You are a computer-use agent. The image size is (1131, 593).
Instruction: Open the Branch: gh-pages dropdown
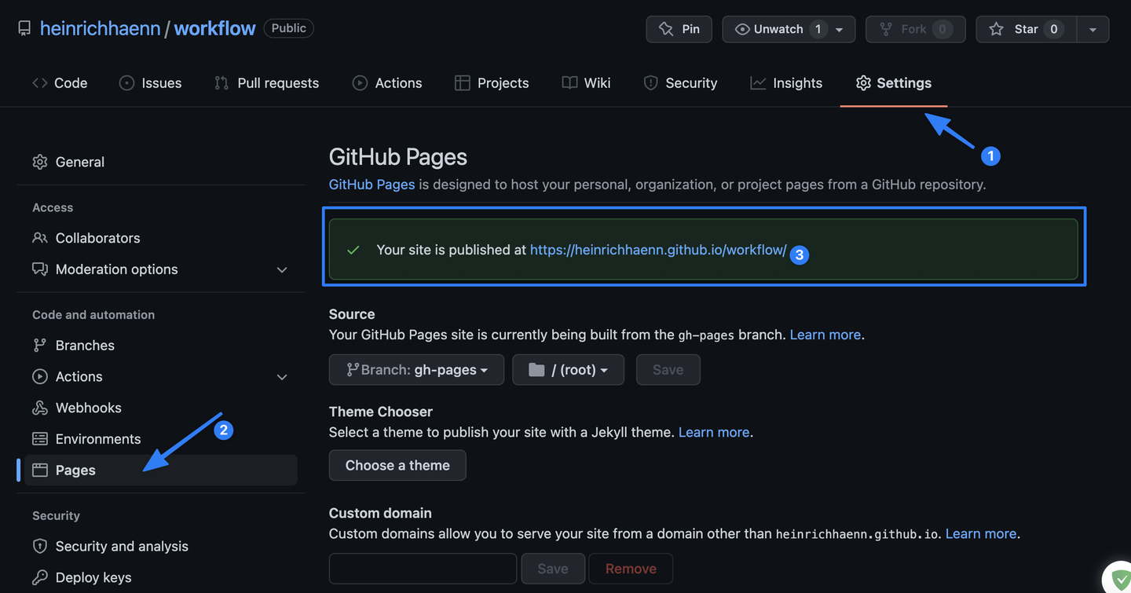tap(416, 369)
